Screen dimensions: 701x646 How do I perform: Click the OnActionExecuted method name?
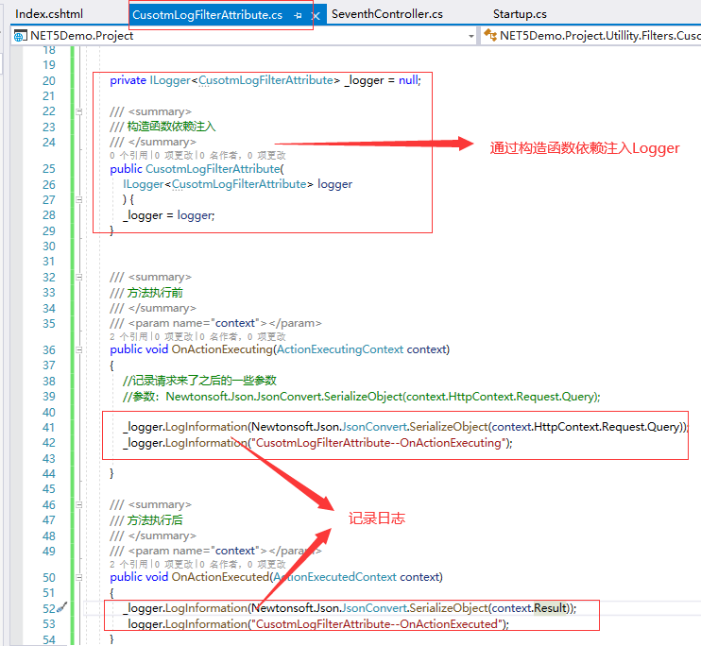click(220, 577)
